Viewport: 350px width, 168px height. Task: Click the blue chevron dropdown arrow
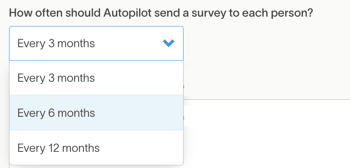(x=169, y=43)
